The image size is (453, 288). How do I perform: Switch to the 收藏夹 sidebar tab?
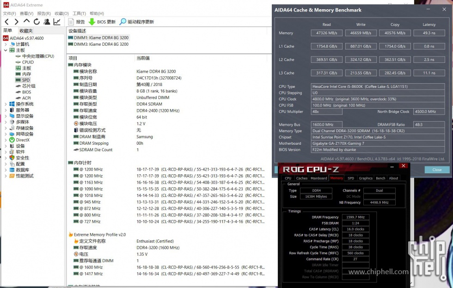click(26, 31)
